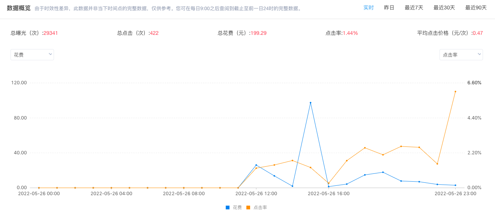Switch to the 实时 time range tab

point(368,8)
